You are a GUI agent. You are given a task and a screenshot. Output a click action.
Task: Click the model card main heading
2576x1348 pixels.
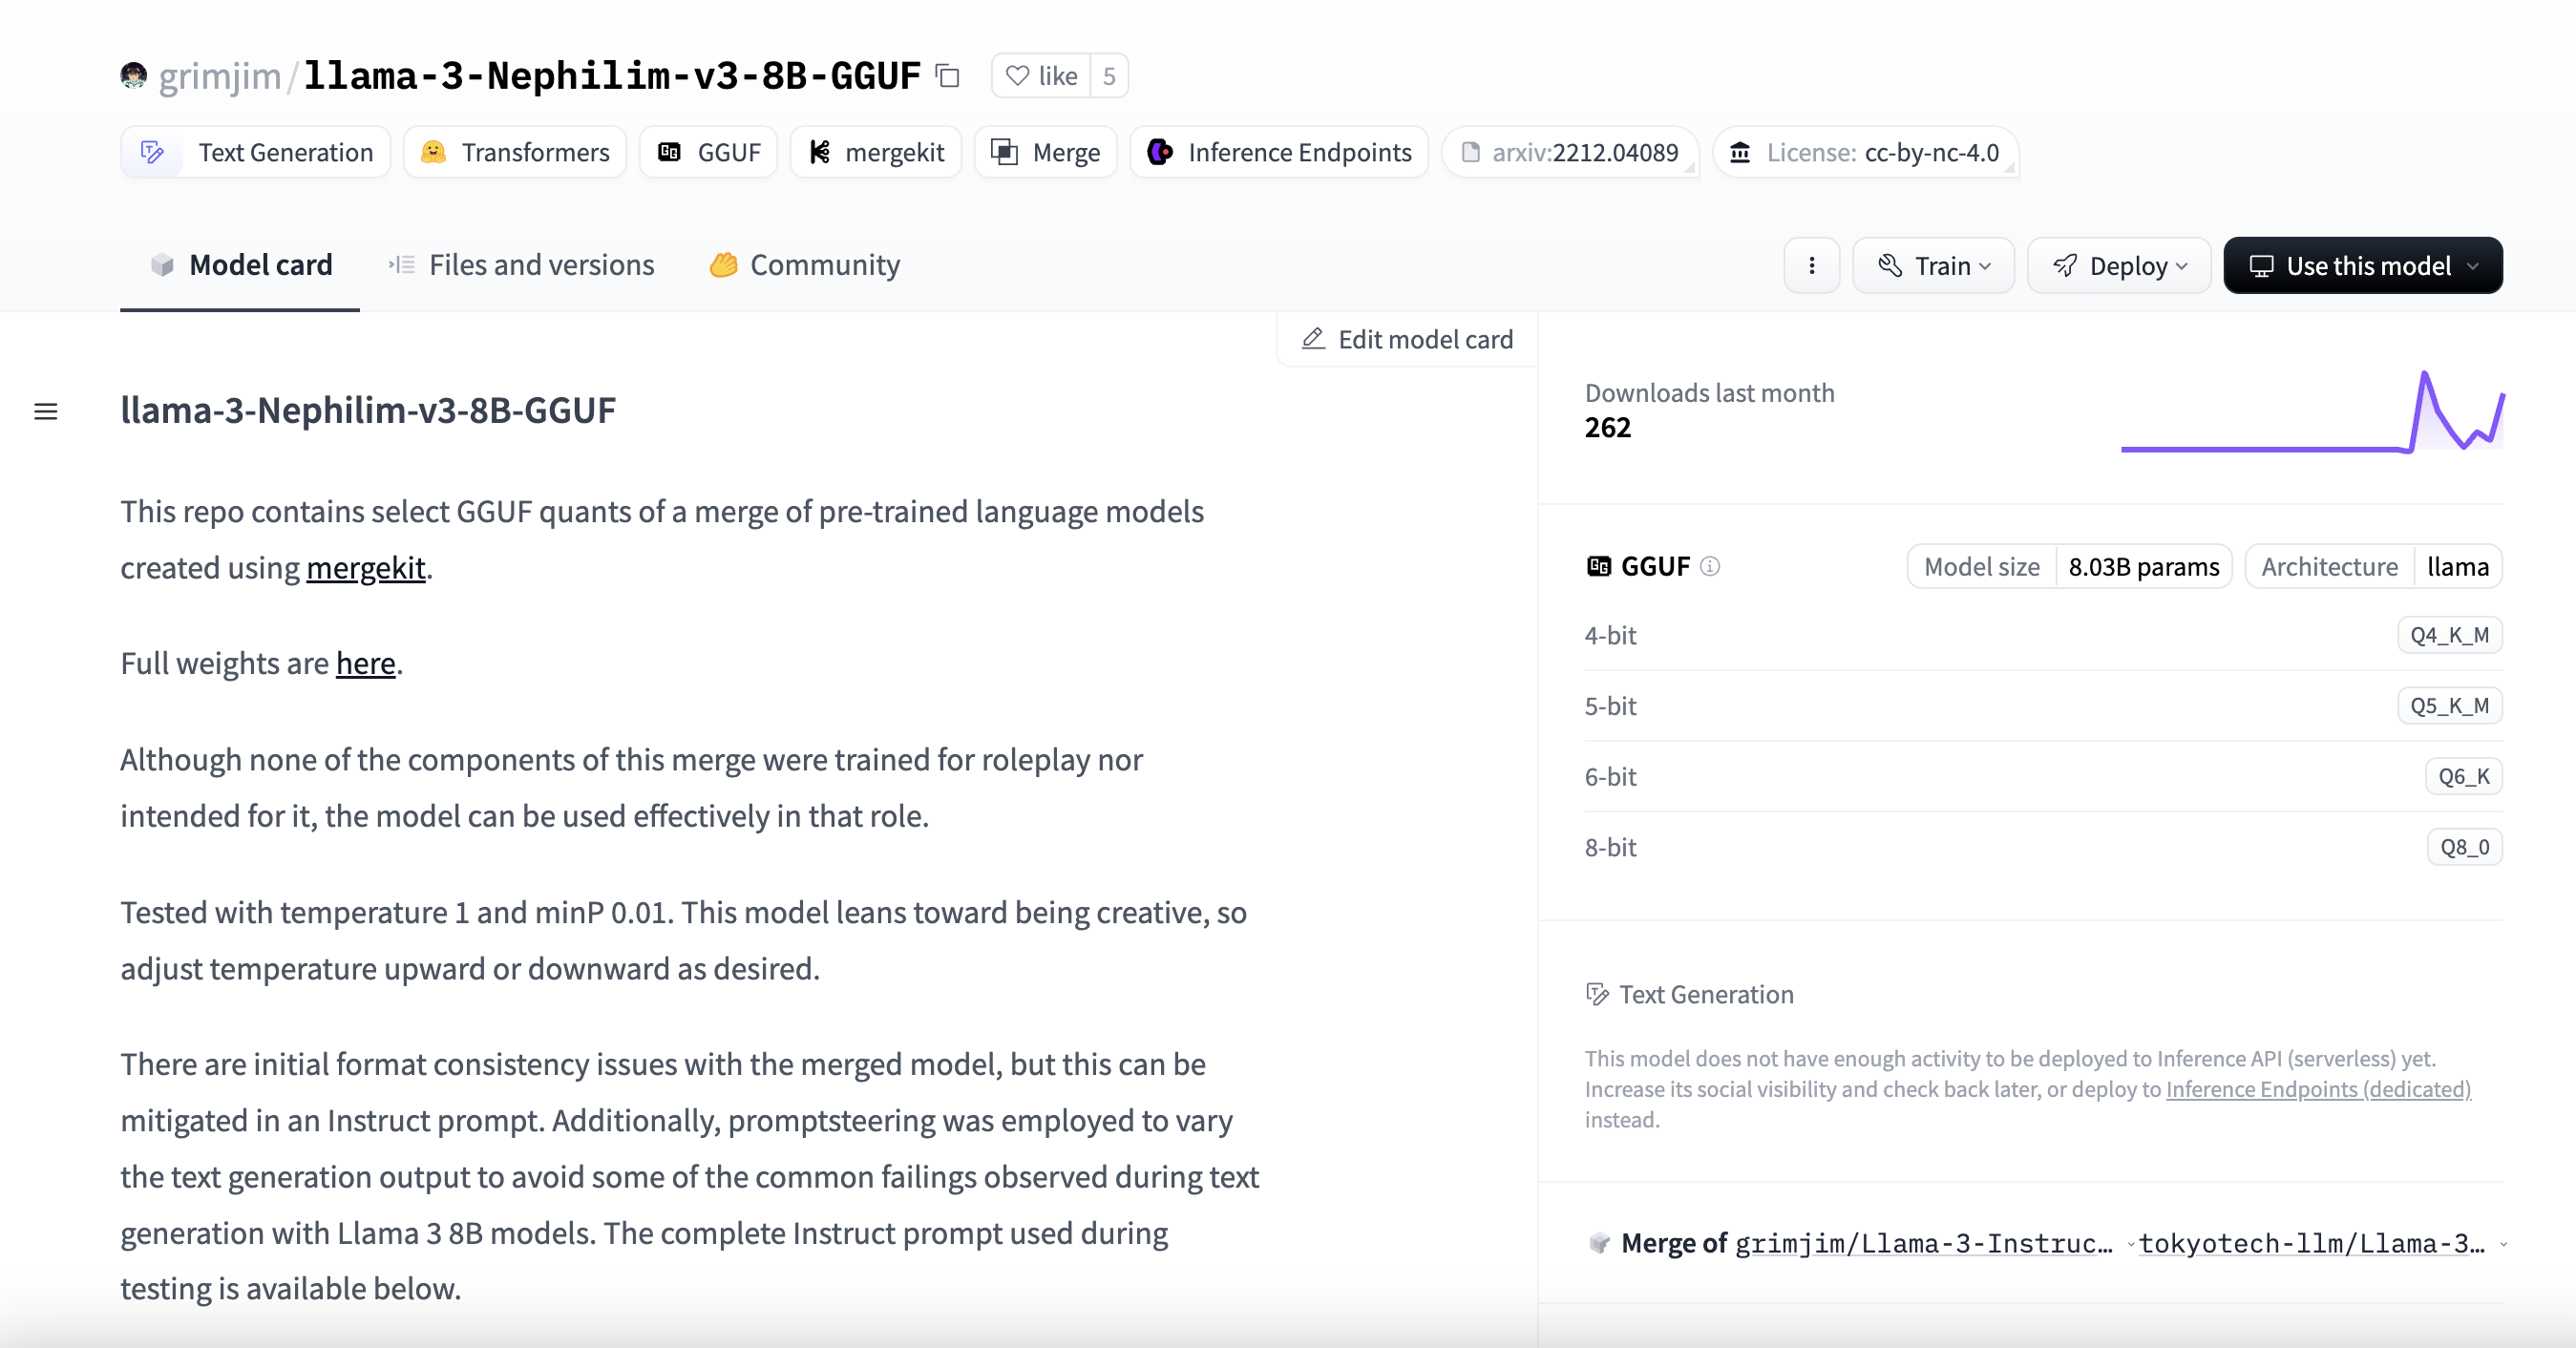(x=368, y=410)
